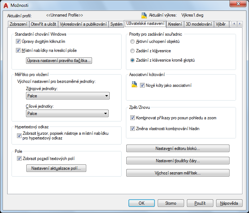Click the AutoCAD logo in title bar
Screen dimensions: 249x213
(x=6, y=5)
